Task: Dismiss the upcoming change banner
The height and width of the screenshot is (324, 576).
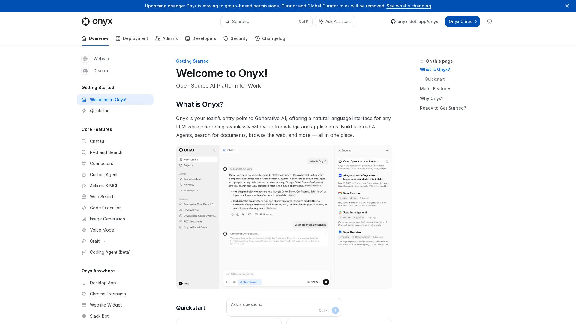Action: tap(567, 6)
